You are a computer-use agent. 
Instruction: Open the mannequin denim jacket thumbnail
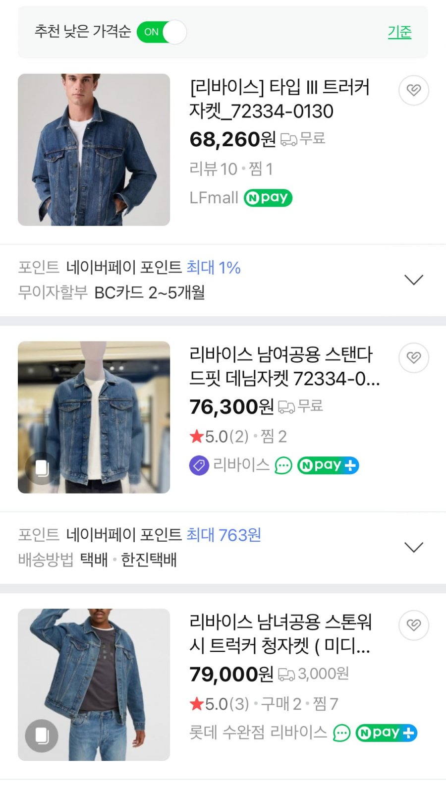coord(94,417)
